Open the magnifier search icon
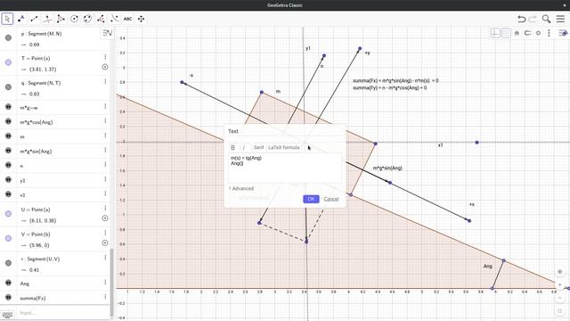 pos(546,19)
